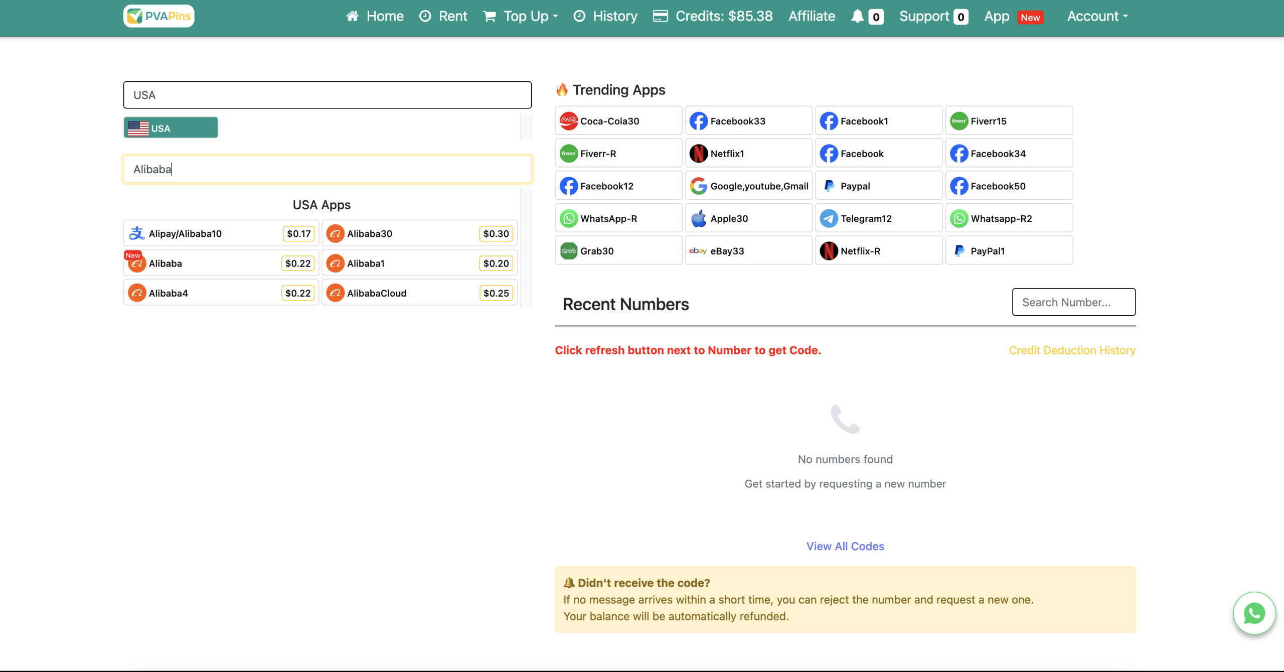Select Coca-Cola30 trending app

618,120
